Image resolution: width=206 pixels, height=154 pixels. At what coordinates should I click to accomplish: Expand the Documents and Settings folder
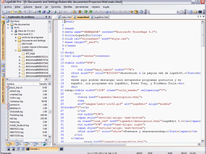click(16, 41)
